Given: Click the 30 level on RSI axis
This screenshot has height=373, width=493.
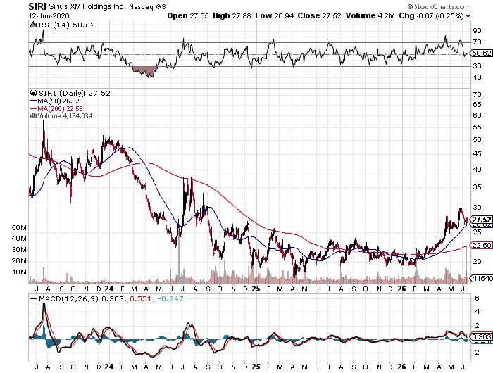Looking at the screenshot, I should (477, 66).
